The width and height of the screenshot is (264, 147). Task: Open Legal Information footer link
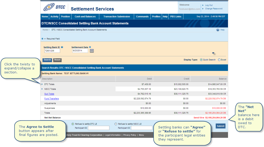(113, 135)
